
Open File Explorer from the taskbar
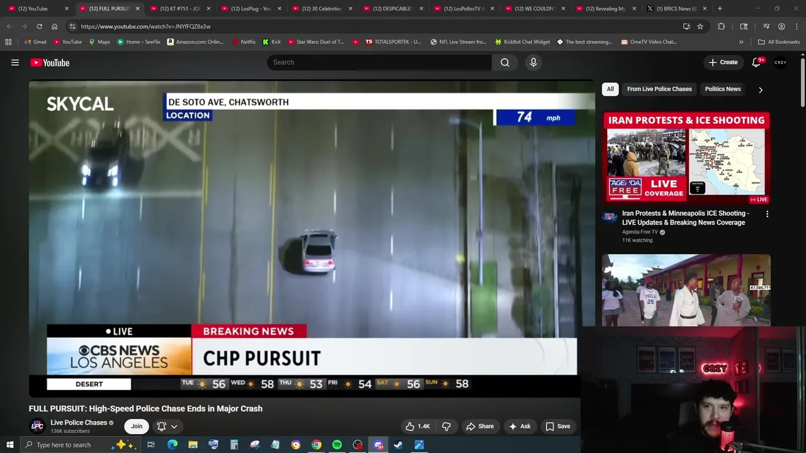click(x=193, y=445)
